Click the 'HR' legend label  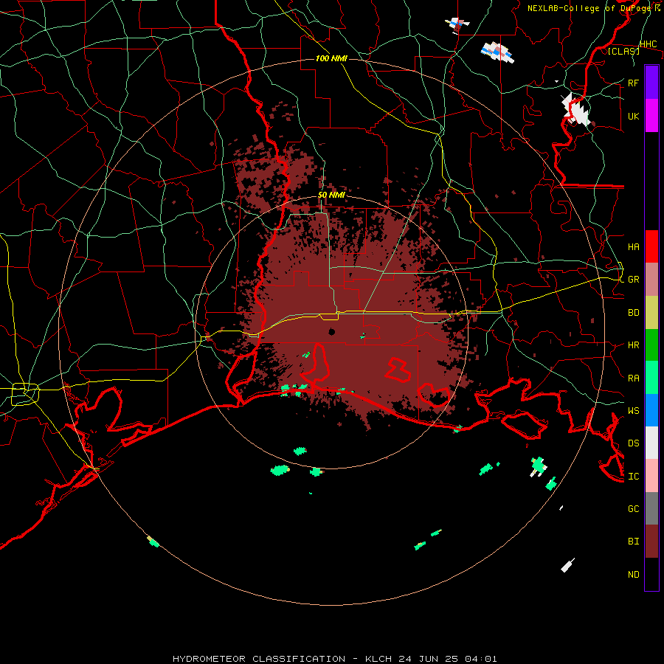633,345
